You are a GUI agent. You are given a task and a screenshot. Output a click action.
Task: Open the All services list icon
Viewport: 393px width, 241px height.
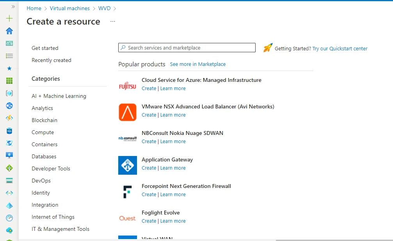9,56
